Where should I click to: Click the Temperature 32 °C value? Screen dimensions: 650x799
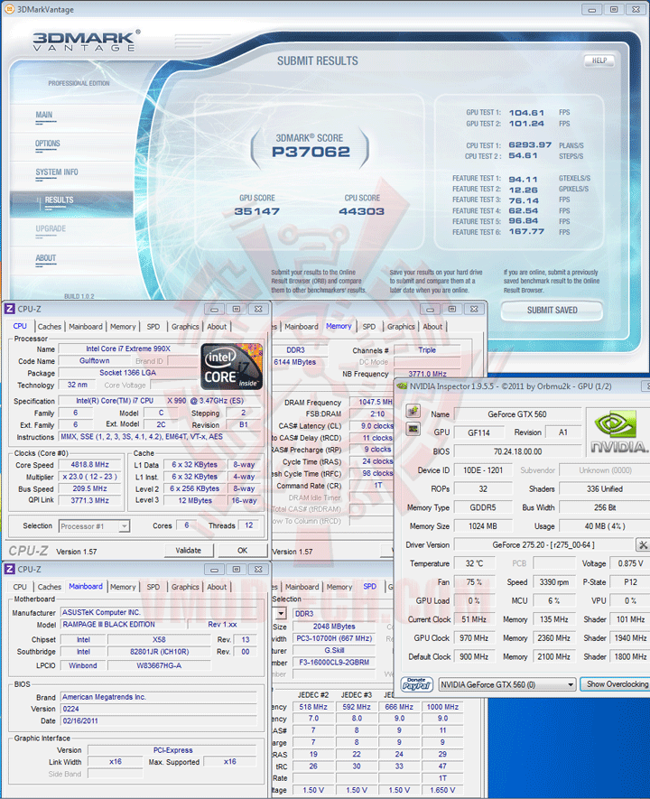click(x=474, y=563)
